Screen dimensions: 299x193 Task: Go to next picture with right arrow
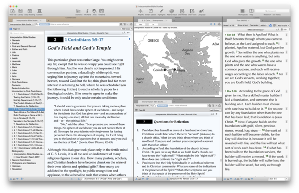(x=215, y=24)
